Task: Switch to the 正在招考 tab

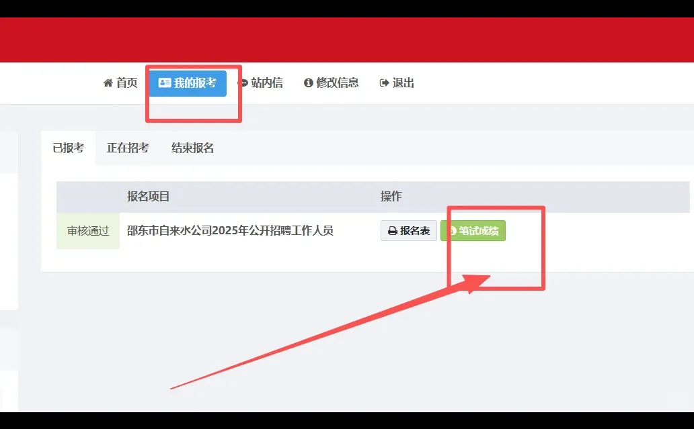Action: tap(128, 148)
